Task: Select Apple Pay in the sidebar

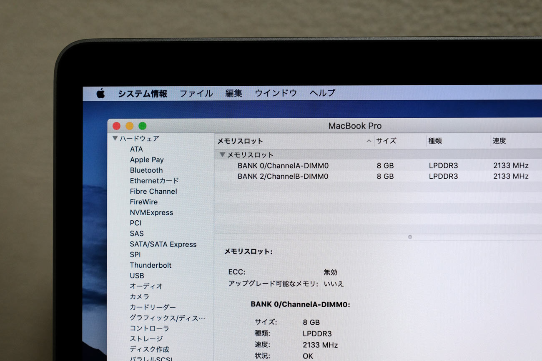Action: [x=147, y=159]
